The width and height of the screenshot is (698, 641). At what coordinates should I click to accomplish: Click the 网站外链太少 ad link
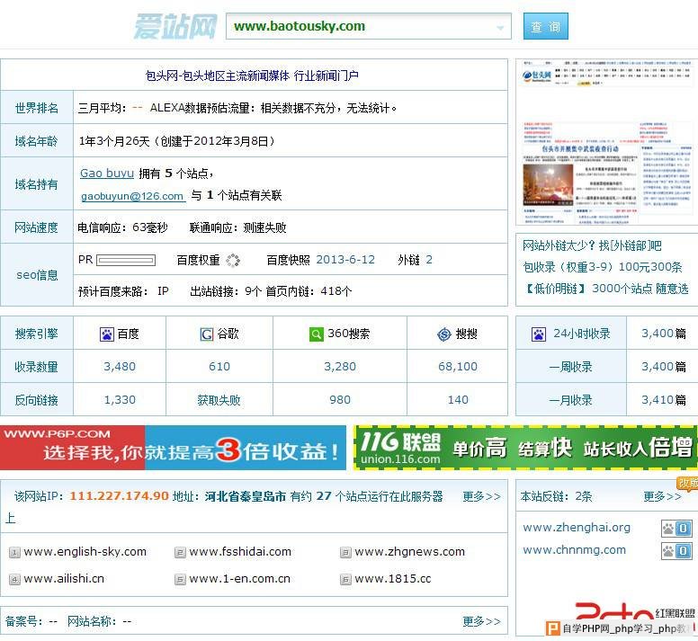pyautogui.click(x=592, y=245)
